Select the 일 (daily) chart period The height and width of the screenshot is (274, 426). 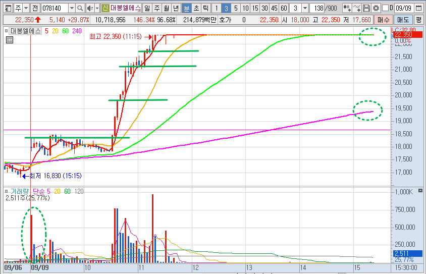pyautogui.click(x=147, y=9)
